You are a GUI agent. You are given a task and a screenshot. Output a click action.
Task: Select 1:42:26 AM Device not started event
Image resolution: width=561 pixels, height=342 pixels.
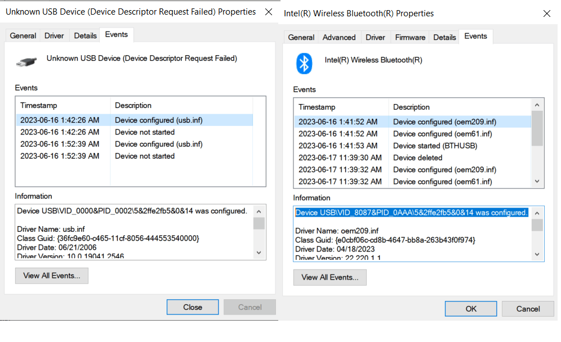(135, 132)
